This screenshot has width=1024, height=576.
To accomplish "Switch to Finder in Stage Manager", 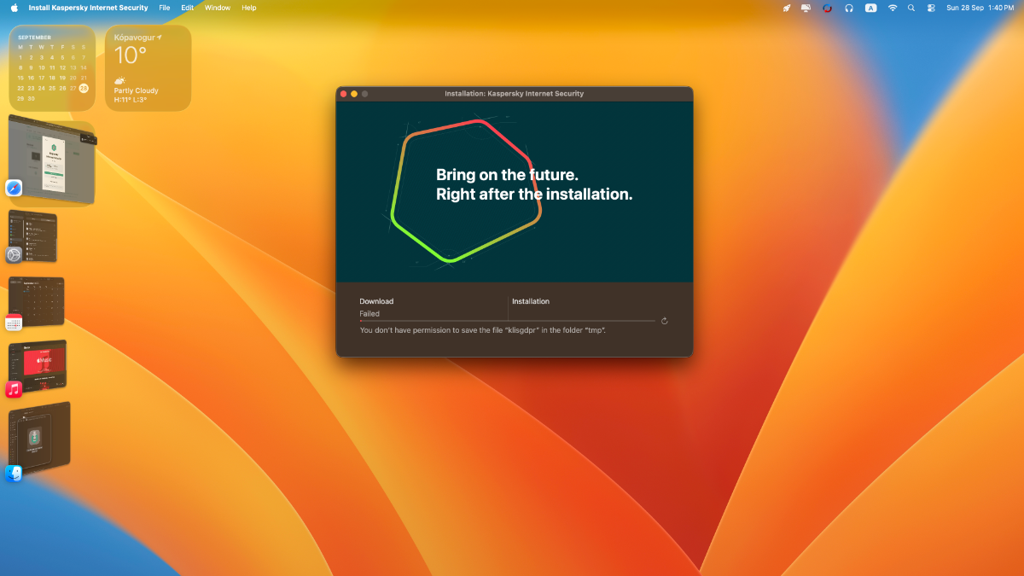I will [14, 473].
